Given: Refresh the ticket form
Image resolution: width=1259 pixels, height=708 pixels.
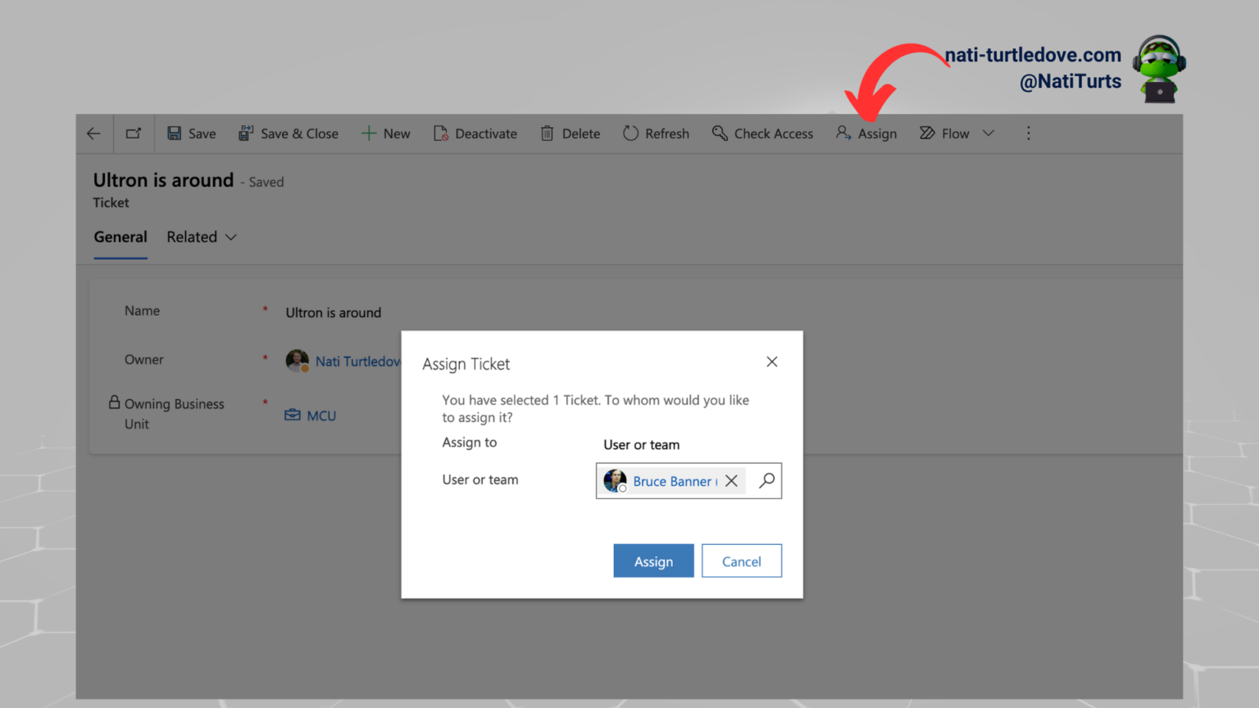Looking at the screenshot, I should (656, 134).
